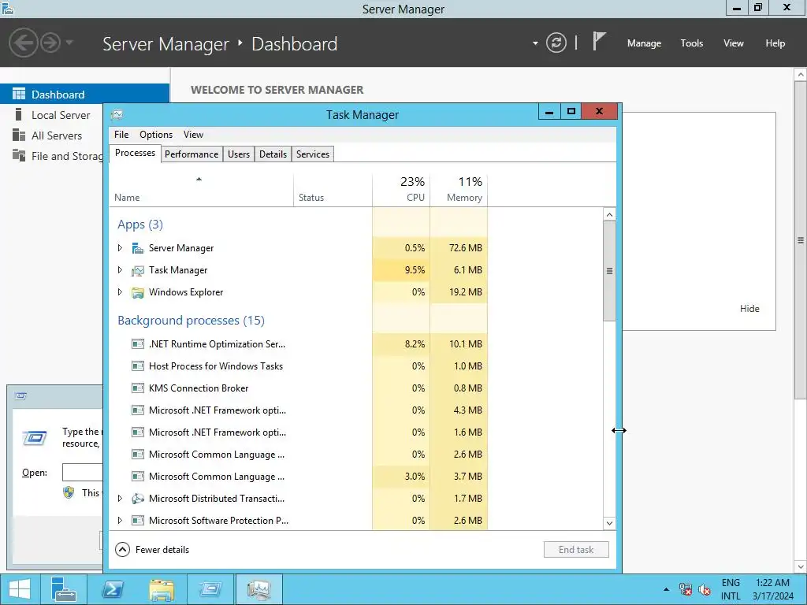Select the All Servers sidebar icon
This screenshot has width=807, height=605.
click(19, 135)
